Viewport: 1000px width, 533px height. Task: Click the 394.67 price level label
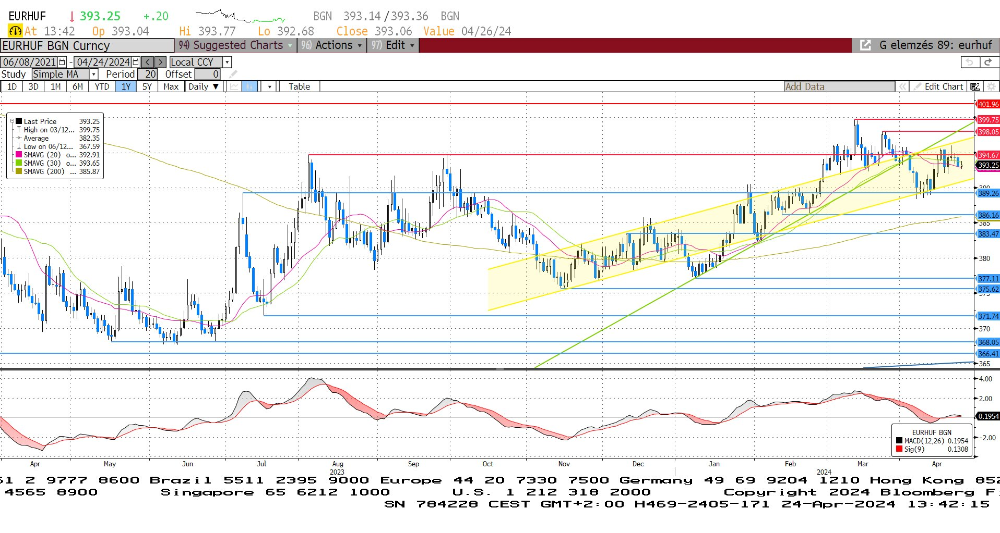[x=988, y=155]
